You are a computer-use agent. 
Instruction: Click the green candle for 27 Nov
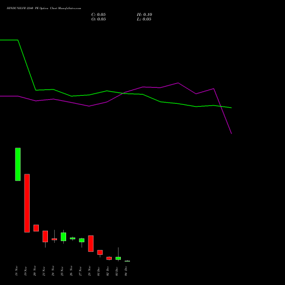click(x=82, y=240)
